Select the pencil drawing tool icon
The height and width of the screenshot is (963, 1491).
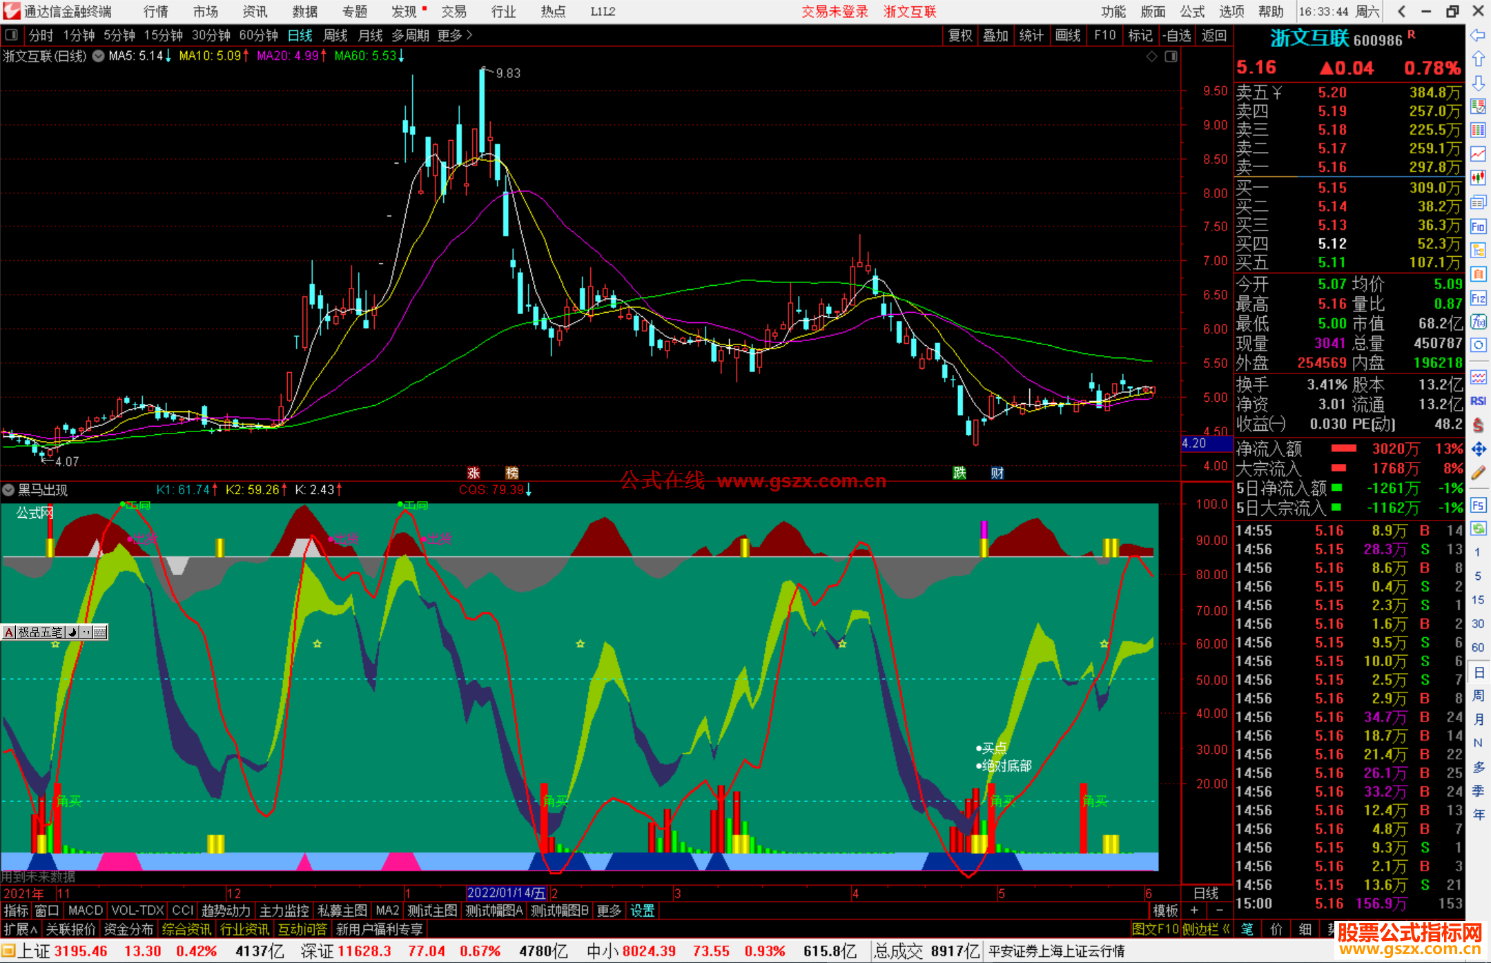point(1478,474)
